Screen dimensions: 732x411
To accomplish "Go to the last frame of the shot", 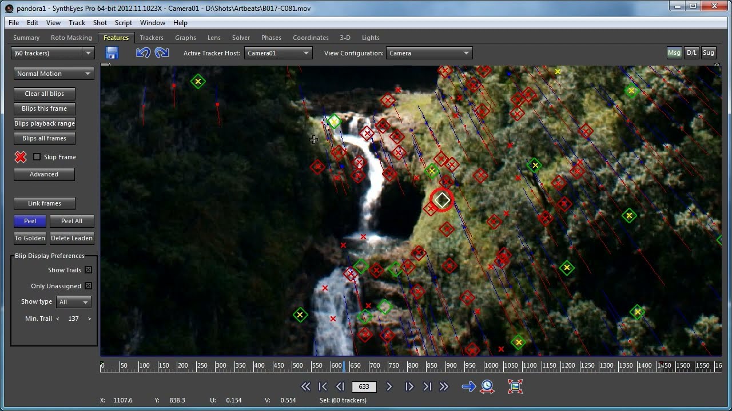I will coord(427,386).
